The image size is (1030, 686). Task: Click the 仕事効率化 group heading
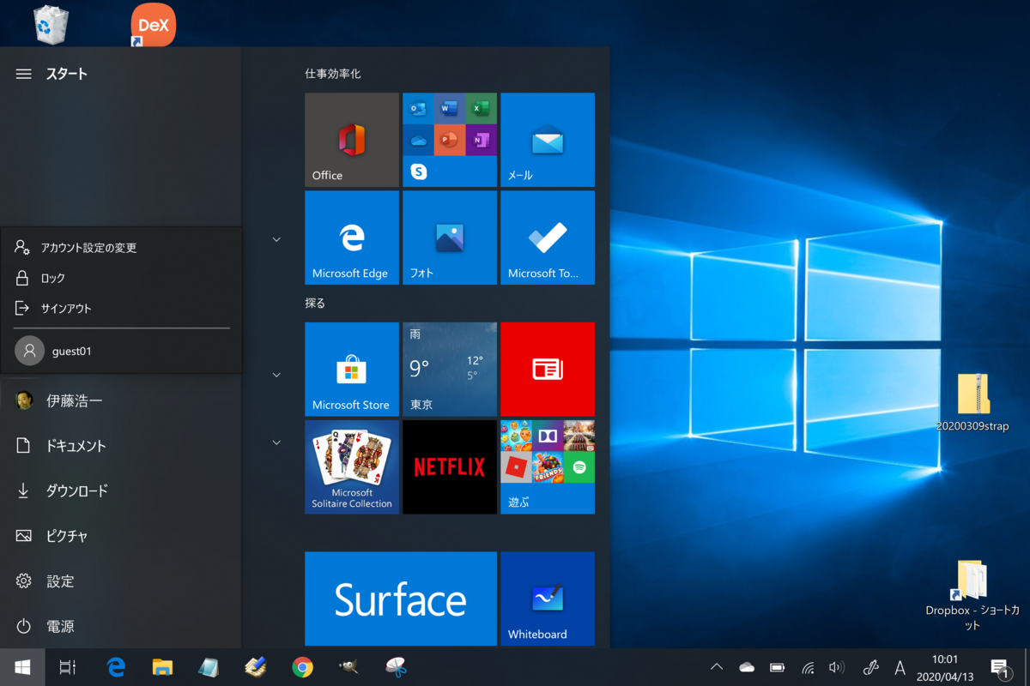tap(333, 74)
